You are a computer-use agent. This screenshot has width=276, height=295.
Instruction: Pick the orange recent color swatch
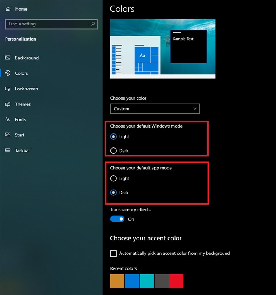(x=117, y=281)
